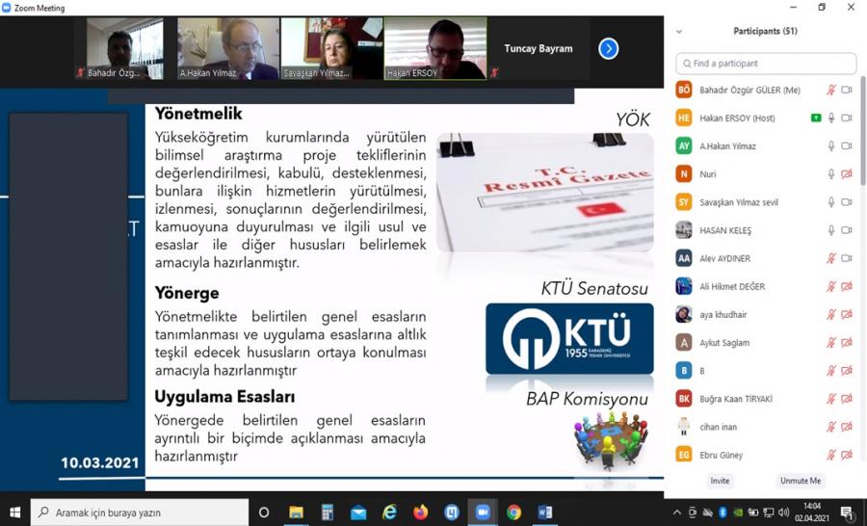
Task: Collapse the Participants panel chevron
Action: [679, 32]
